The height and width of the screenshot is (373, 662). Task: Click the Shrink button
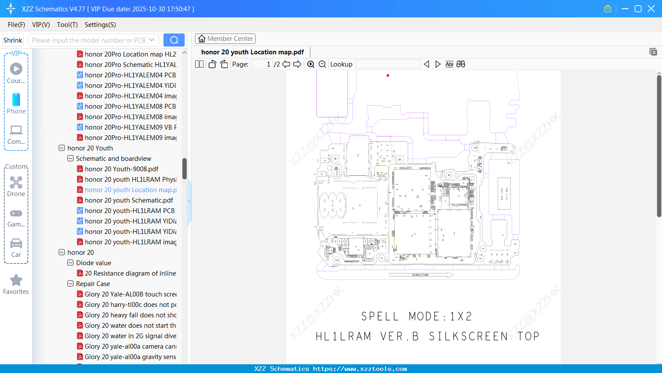pos(13,40)
